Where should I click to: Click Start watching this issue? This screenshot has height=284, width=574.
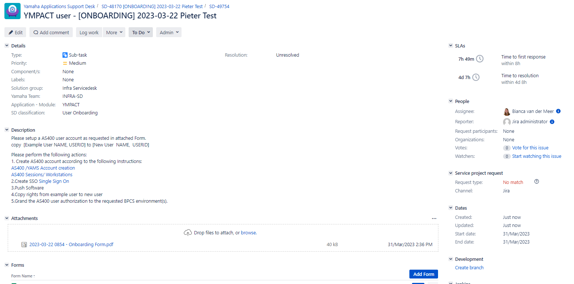[537, 156]
